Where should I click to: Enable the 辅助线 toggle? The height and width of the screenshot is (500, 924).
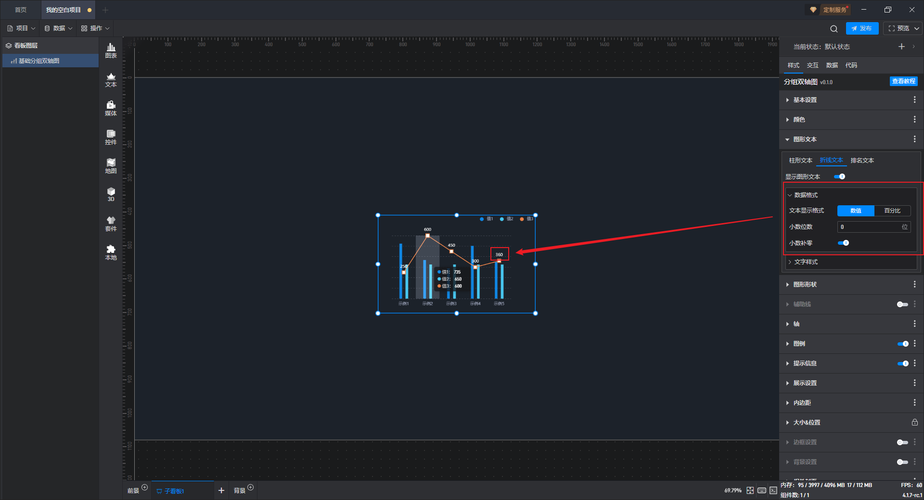902,304
